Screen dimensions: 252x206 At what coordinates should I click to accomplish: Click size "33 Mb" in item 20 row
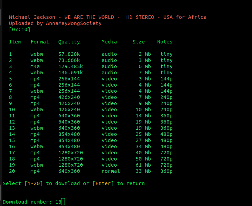(143, 171)
